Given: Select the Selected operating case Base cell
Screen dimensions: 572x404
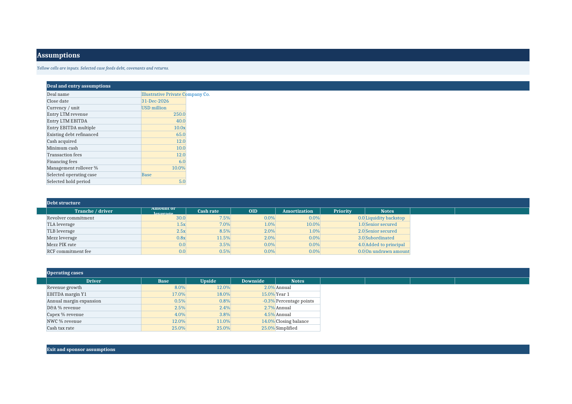Looking at the screenshot, I should [164, 175].
